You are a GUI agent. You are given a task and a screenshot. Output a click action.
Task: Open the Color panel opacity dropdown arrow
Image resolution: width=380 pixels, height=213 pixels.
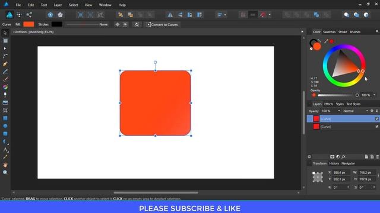tap(375, 95)
